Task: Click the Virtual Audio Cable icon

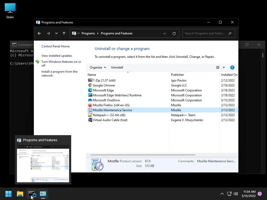Action: 90,120
